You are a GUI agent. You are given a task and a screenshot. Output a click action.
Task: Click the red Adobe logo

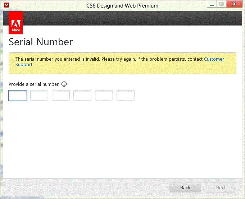15,22
